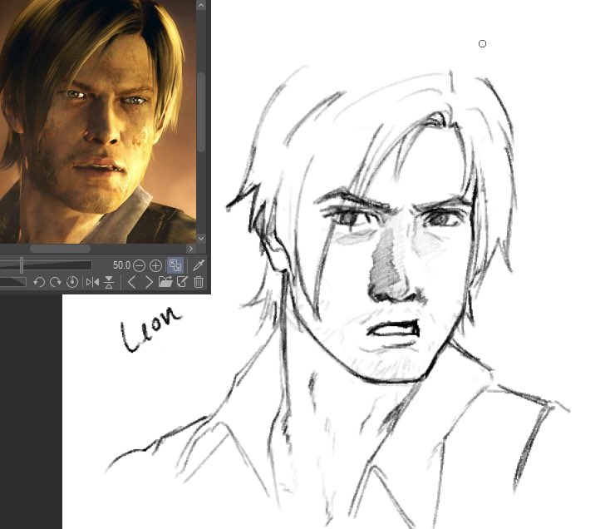Open the Sub View image for editing
The width and height of the screenshot is (610, 529).
point(182,282)
